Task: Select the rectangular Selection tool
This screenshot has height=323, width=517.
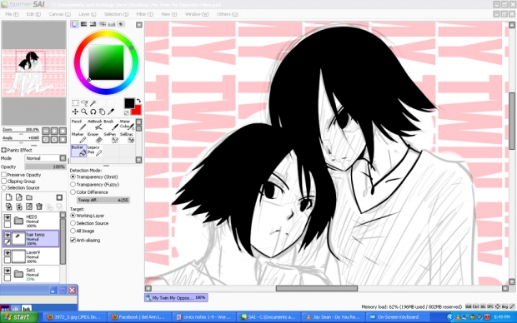Action: click(75, 103)
